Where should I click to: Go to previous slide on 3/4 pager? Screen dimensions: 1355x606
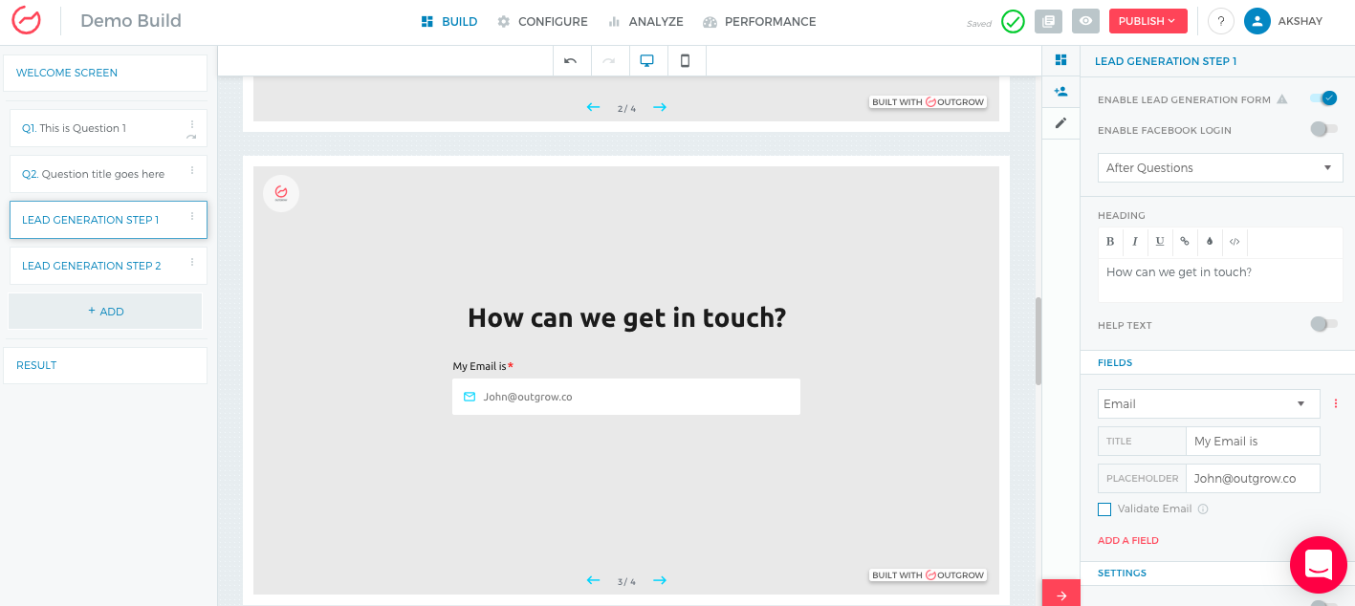pos(593,580)
